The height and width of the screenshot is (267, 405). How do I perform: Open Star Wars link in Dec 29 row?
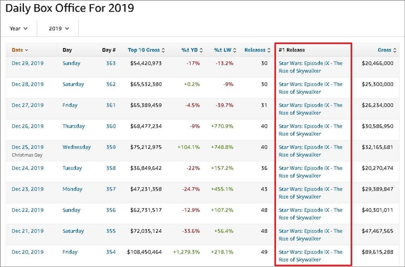click(310, 67)
